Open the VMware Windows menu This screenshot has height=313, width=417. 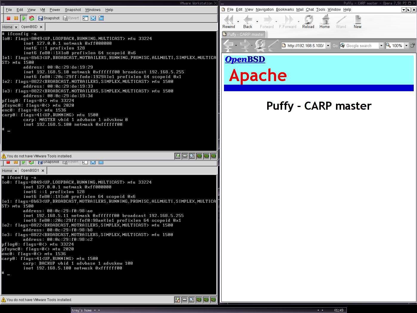click(93, 10)
